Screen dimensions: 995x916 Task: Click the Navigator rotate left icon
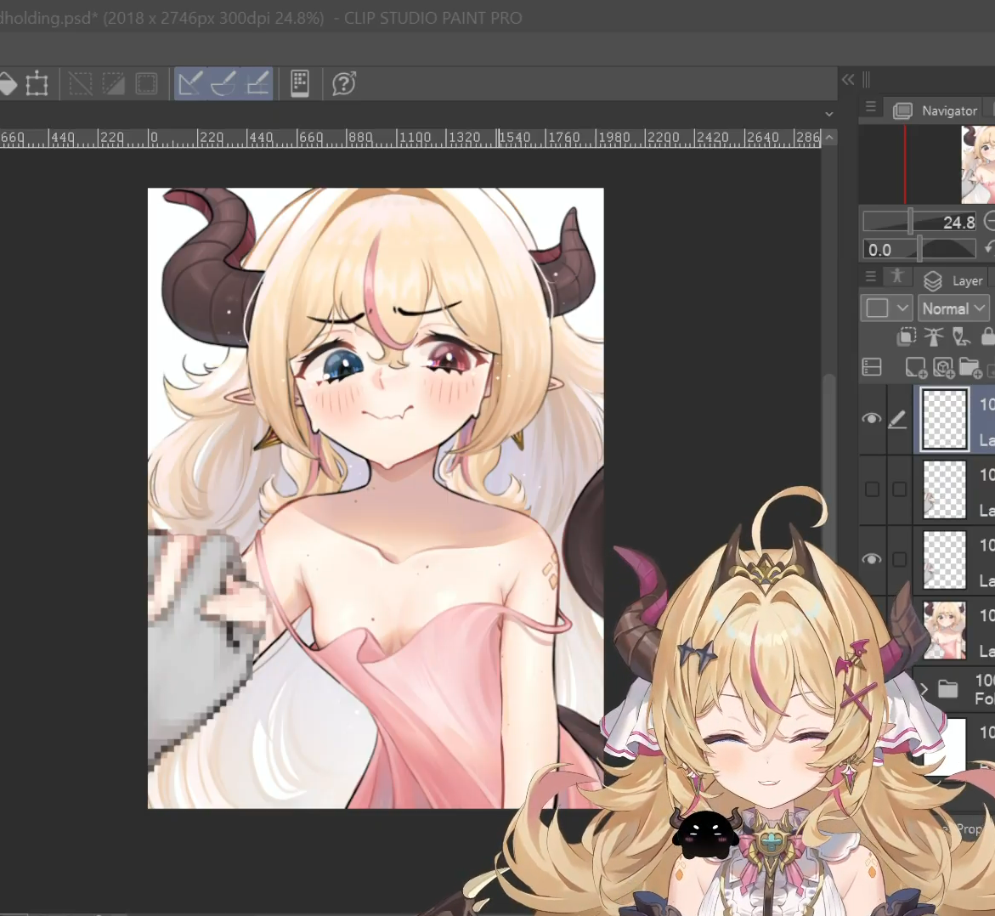989,248
